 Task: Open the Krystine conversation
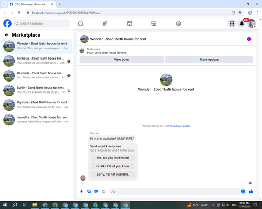pyautogui.click(x=37, y=105)
